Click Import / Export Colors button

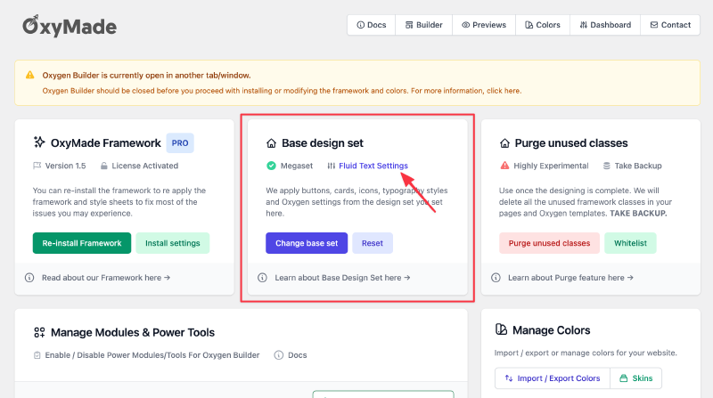click(x=552, y=378)
